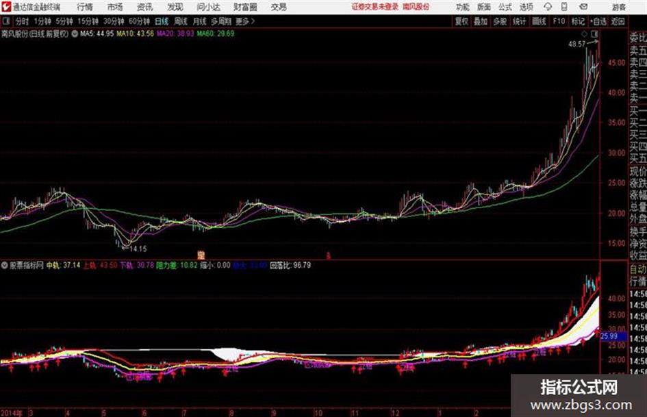Click the diamond icon above the chart
Screen dimensions: 647x417
coord(584,34)
